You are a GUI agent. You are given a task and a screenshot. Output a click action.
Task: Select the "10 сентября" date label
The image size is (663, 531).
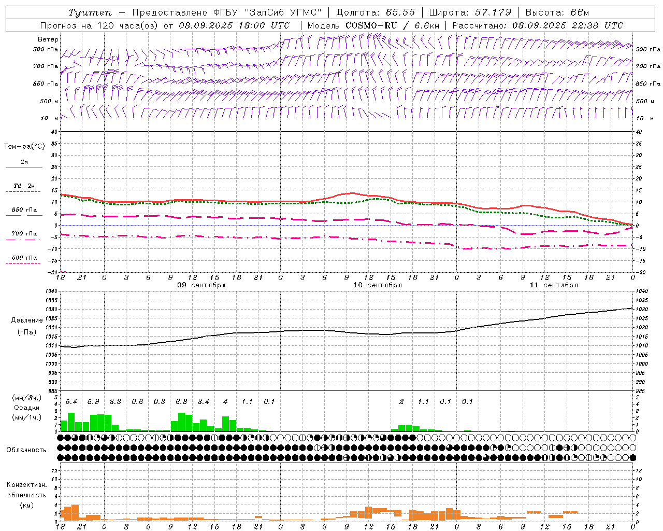(378, 285)
